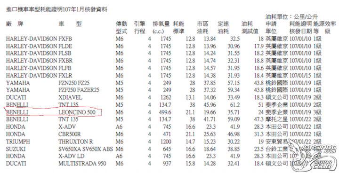The image size is (339, 173).
Task: Select the LEONCINO 500 model cell
Action: click(x=77, y=112)
